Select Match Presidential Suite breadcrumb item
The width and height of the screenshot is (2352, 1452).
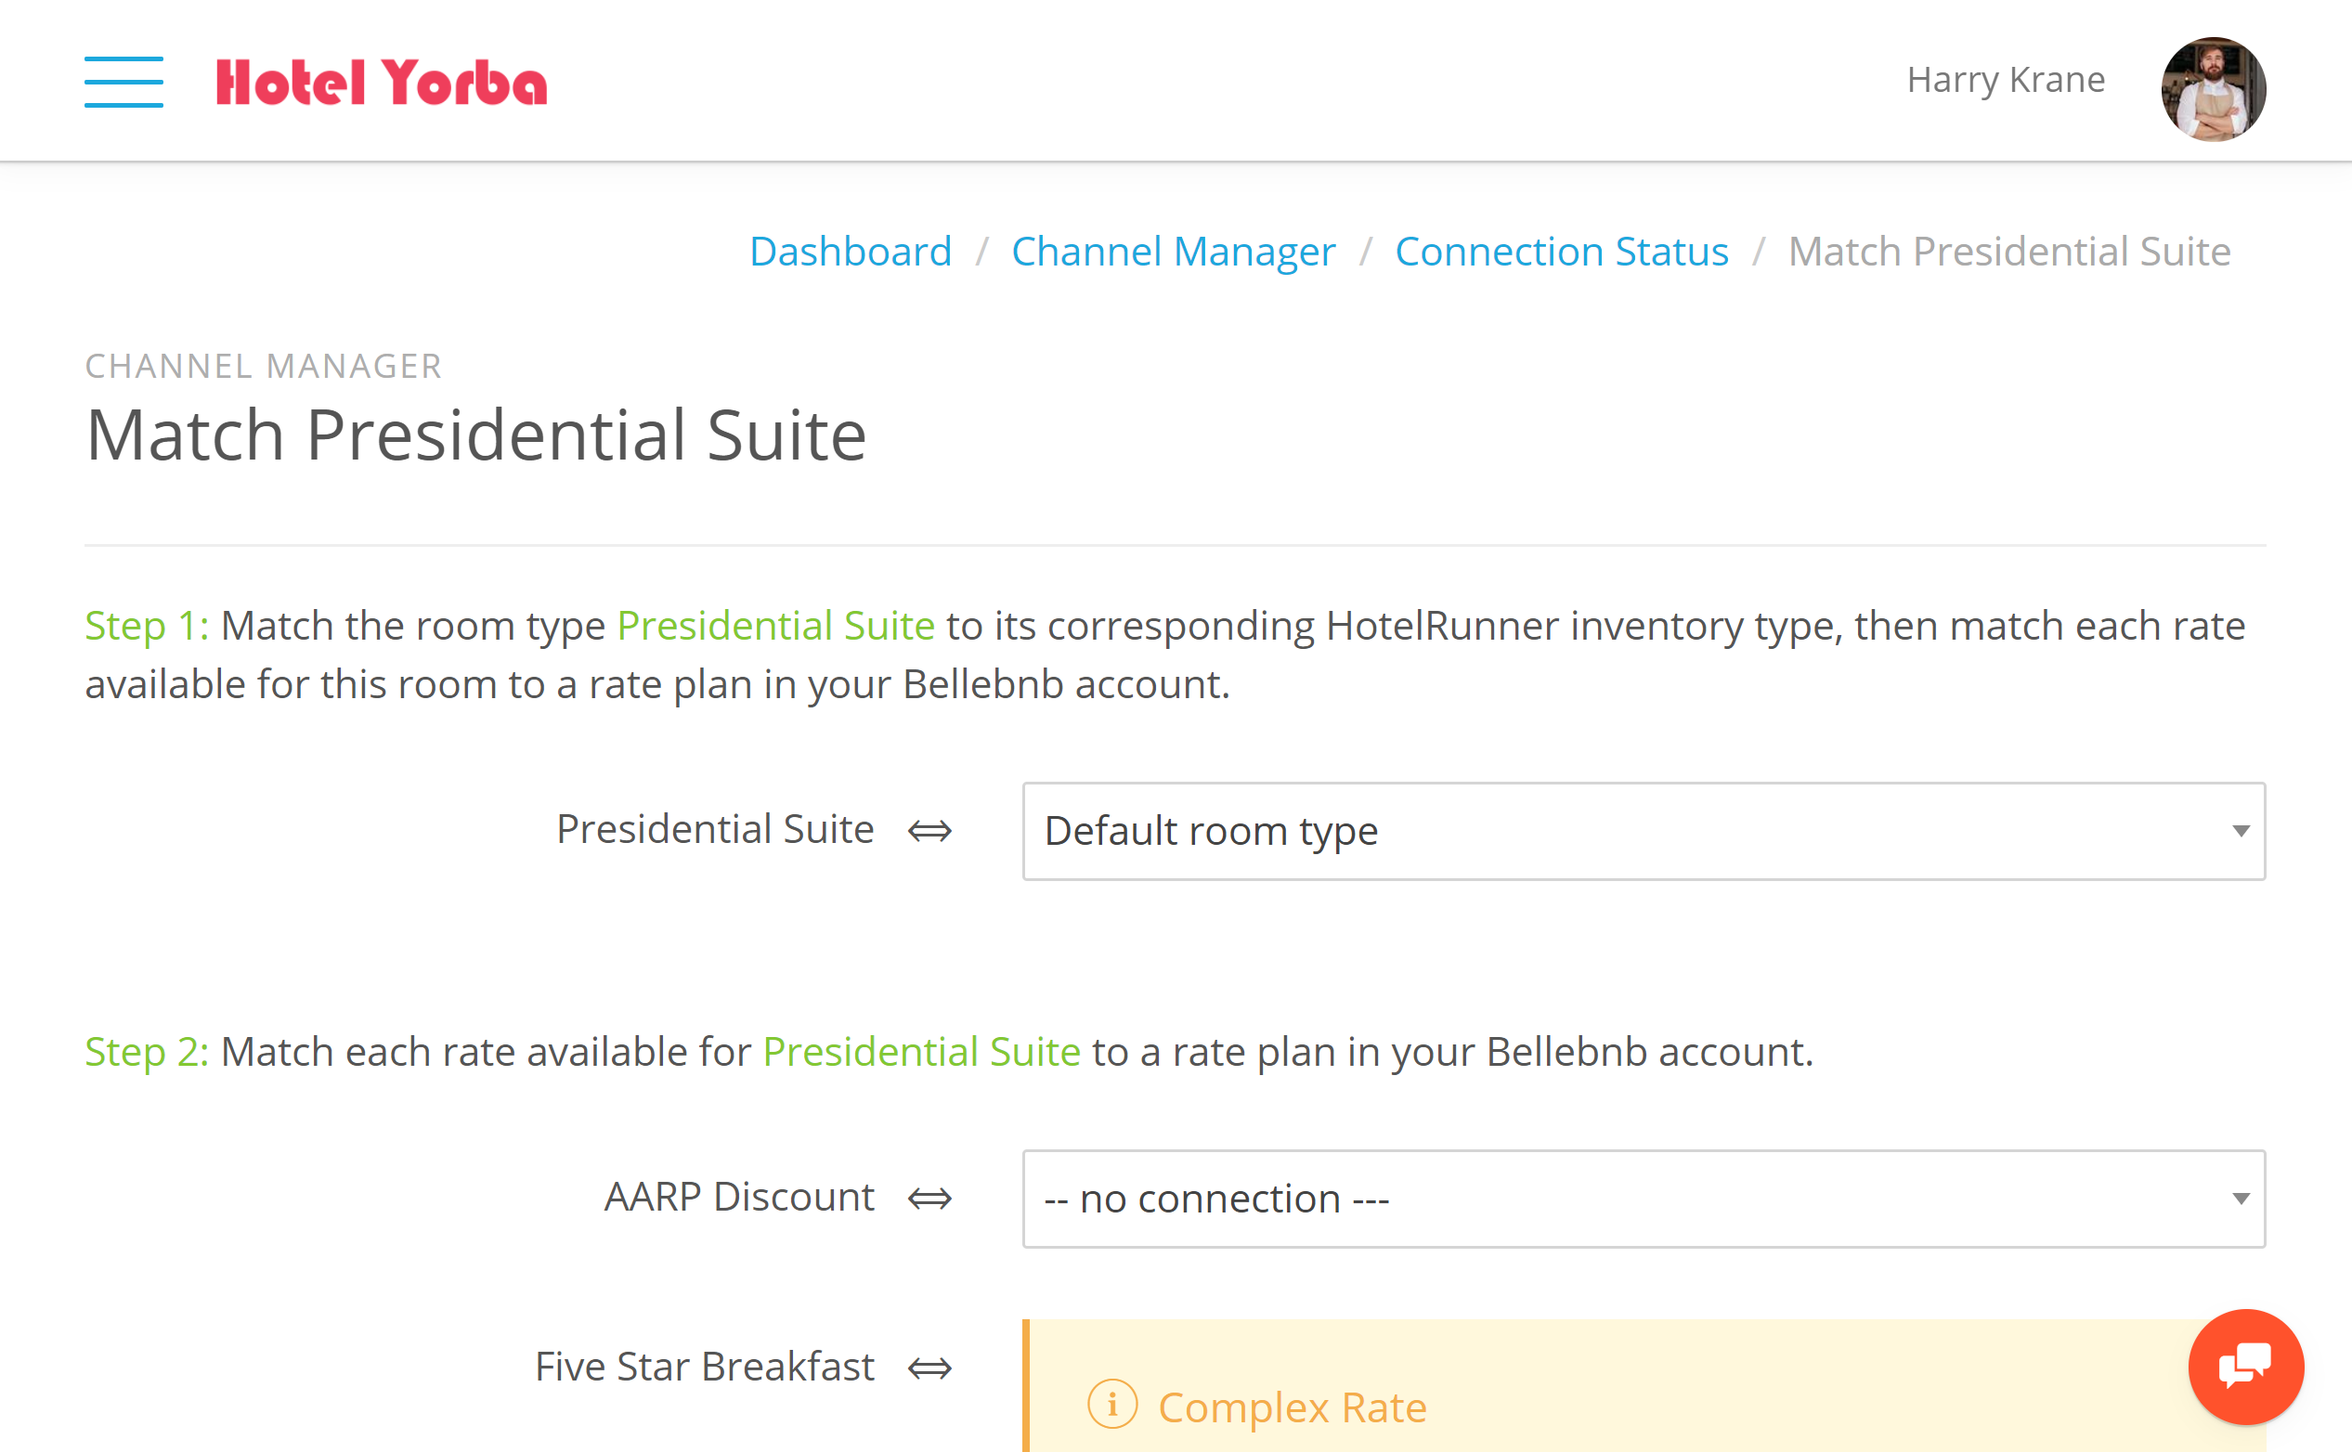[2009, 252]
